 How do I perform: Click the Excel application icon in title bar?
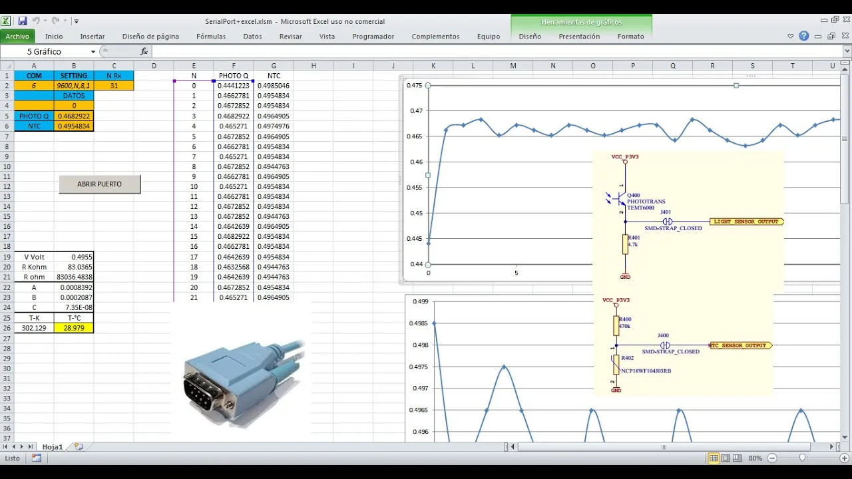[7, 21]
